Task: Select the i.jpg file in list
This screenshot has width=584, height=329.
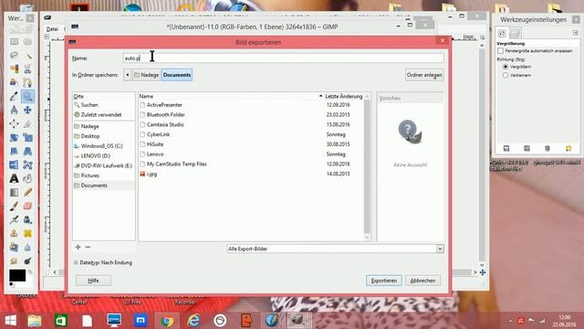Action: pyautogui.click(x=251, y=174)
